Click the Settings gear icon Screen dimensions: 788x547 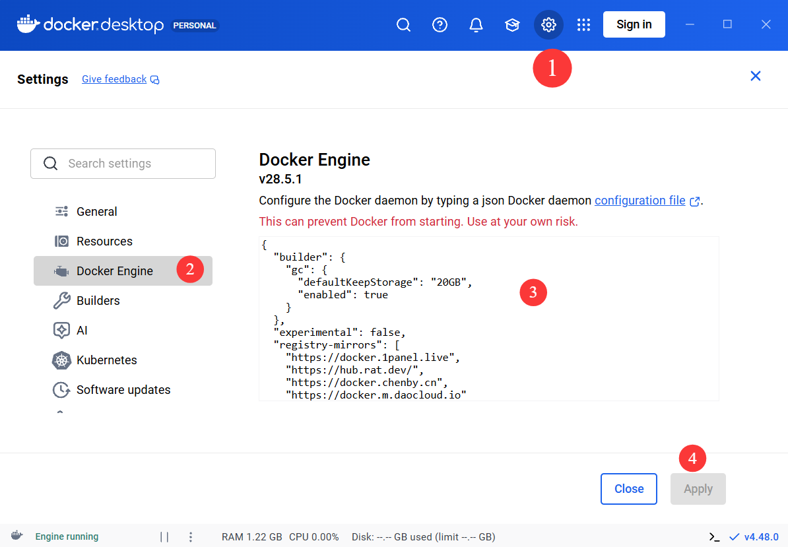(548, 24)
